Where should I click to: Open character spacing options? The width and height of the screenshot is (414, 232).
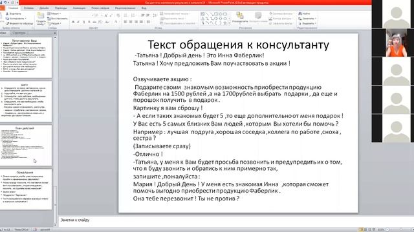(100, 22)
